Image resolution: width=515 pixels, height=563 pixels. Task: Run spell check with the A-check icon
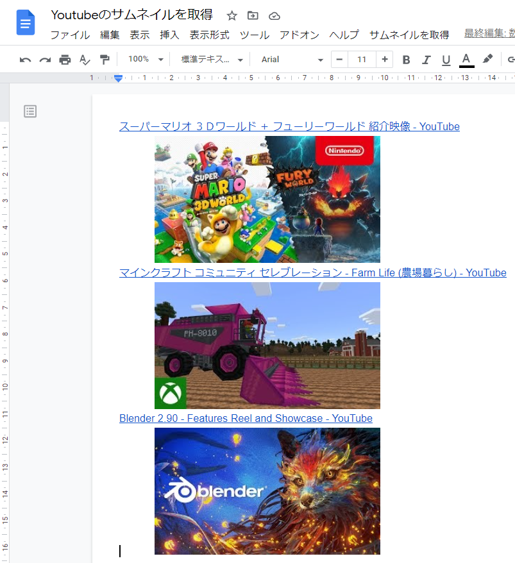tap(85, 60)
